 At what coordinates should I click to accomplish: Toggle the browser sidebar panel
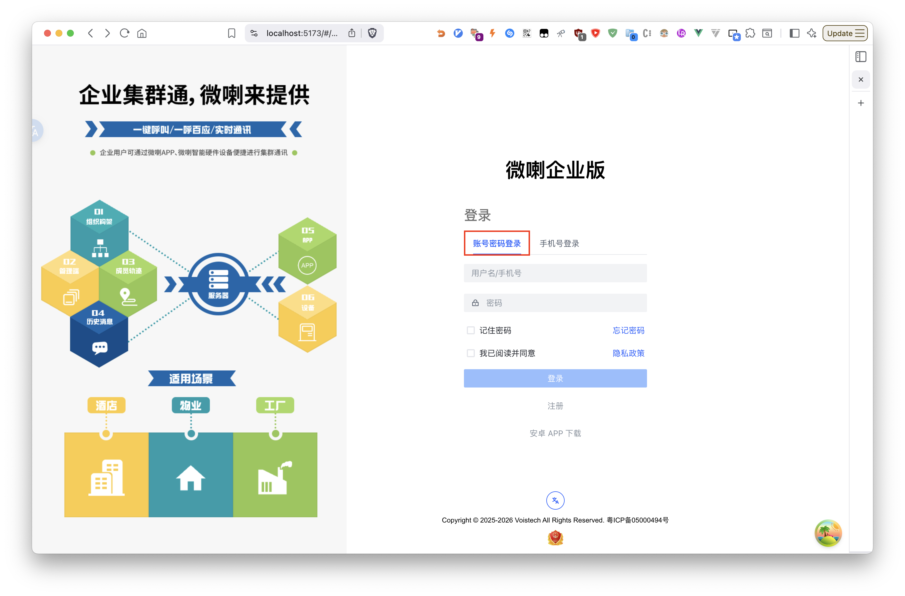pyautogui.click(x=794, y=33)
